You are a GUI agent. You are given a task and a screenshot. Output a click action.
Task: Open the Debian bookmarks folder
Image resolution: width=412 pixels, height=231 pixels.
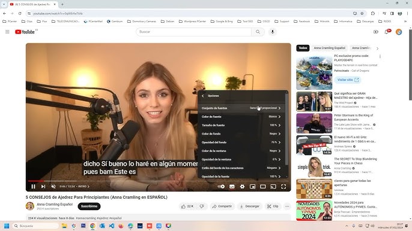pyautogui.click(x=168, y=21)
